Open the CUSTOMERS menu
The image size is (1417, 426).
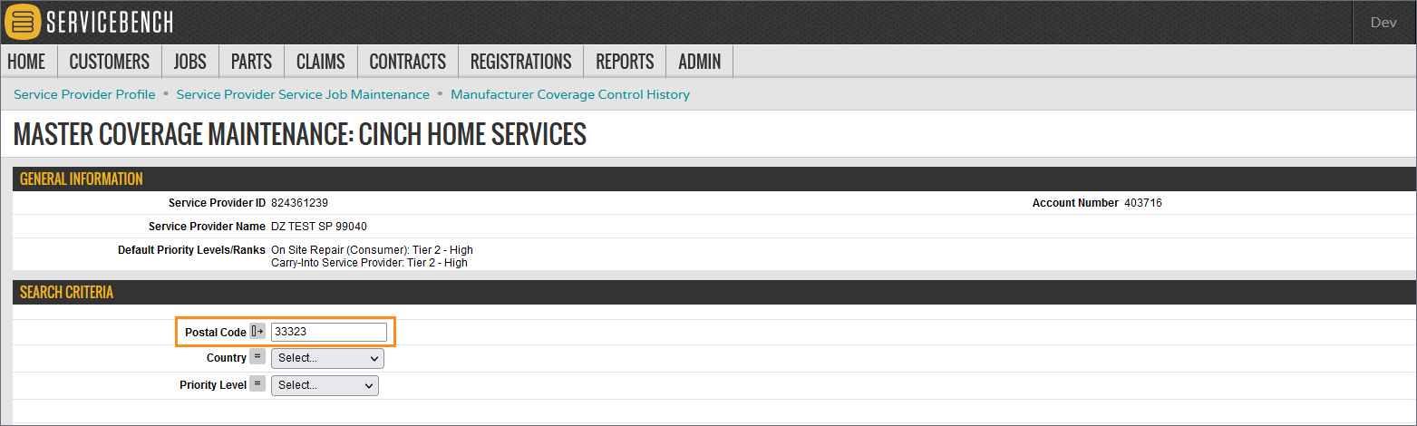(110, 62)
